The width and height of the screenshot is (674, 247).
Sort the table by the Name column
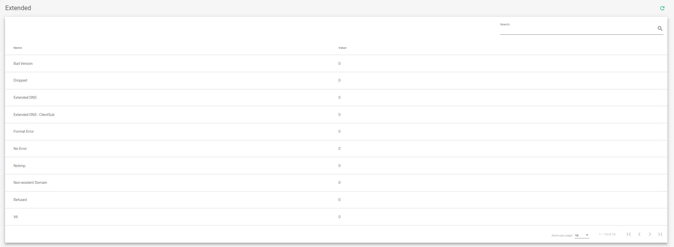click(x=18, y=48)
